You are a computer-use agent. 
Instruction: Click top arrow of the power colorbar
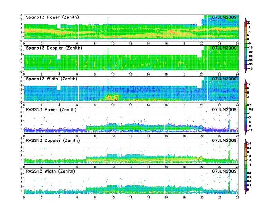click(x=245, y=19)
